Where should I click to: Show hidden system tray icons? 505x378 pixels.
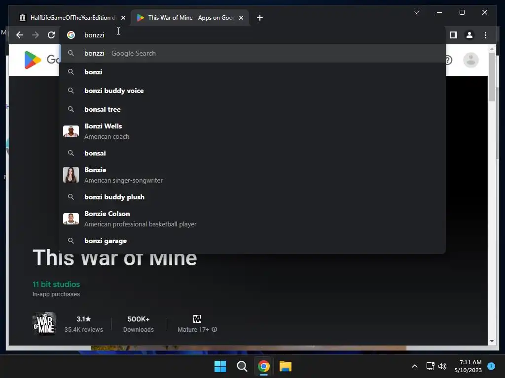tap(415, 366)
